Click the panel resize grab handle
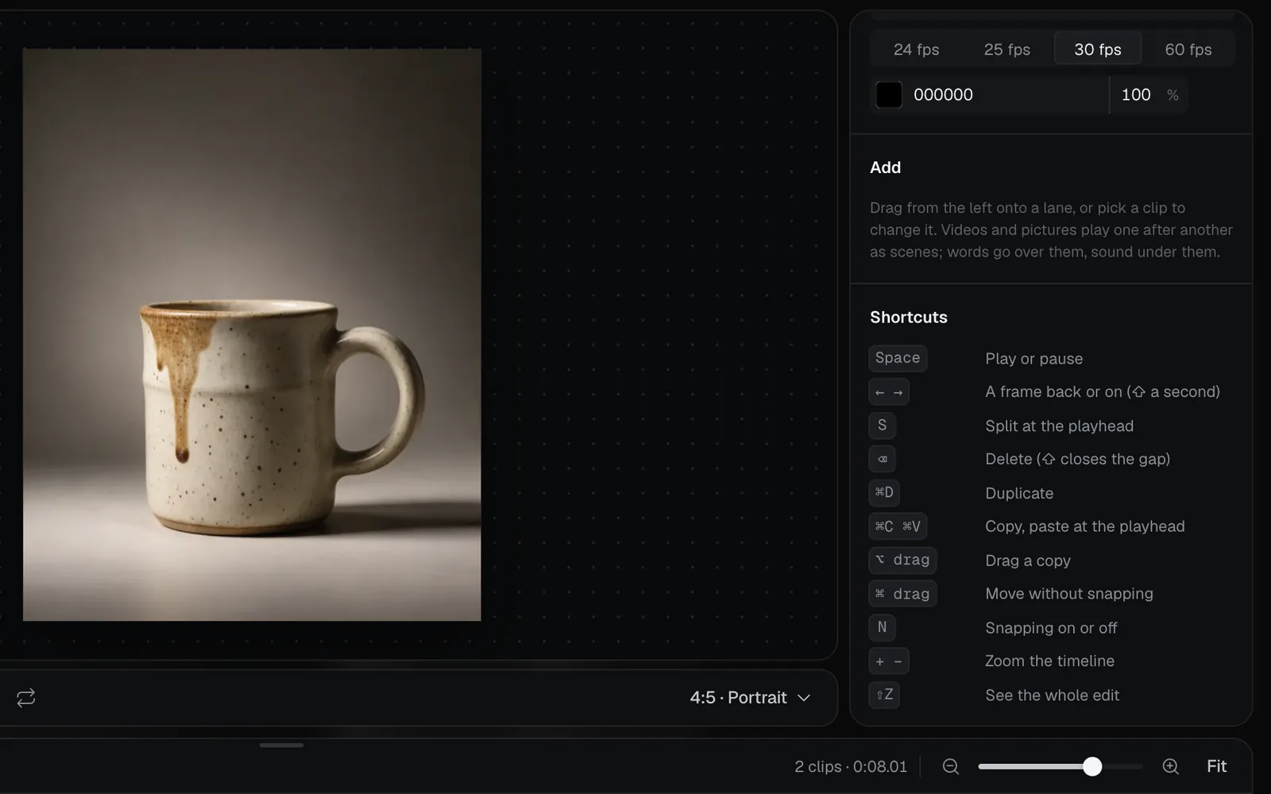 click(x=281, y=745)
